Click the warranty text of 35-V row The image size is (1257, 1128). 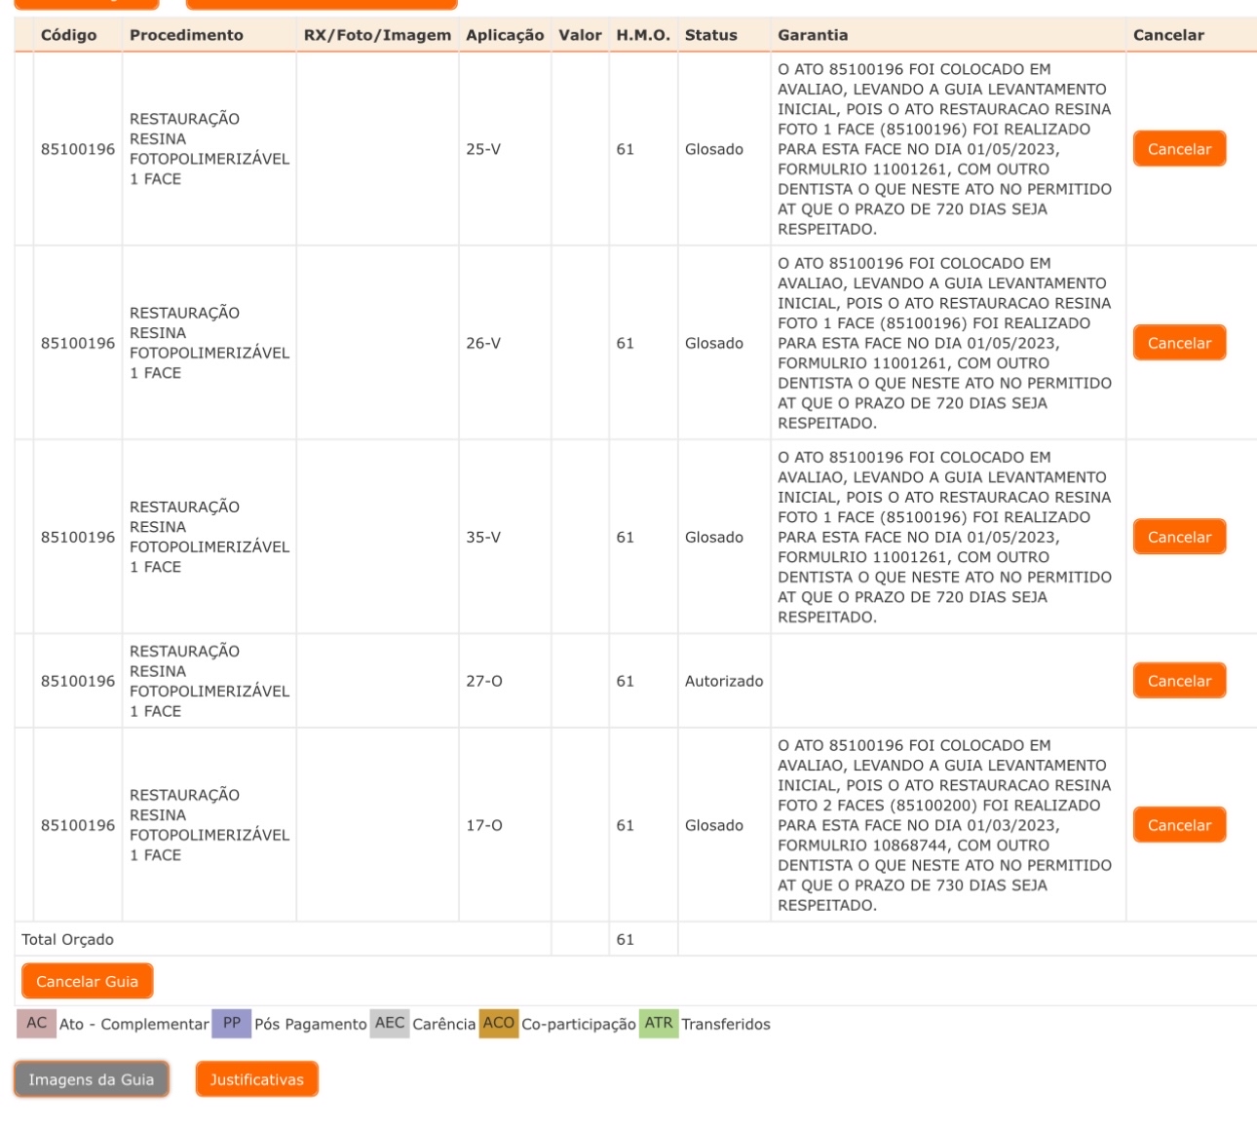pos(944,537)
